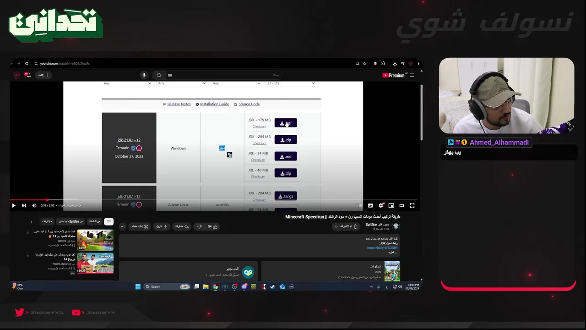The height and width of the screenshot is (330, 586).
Task: Open the 8:01 suggested video thumbnail
Action: [x=95, y=240]
